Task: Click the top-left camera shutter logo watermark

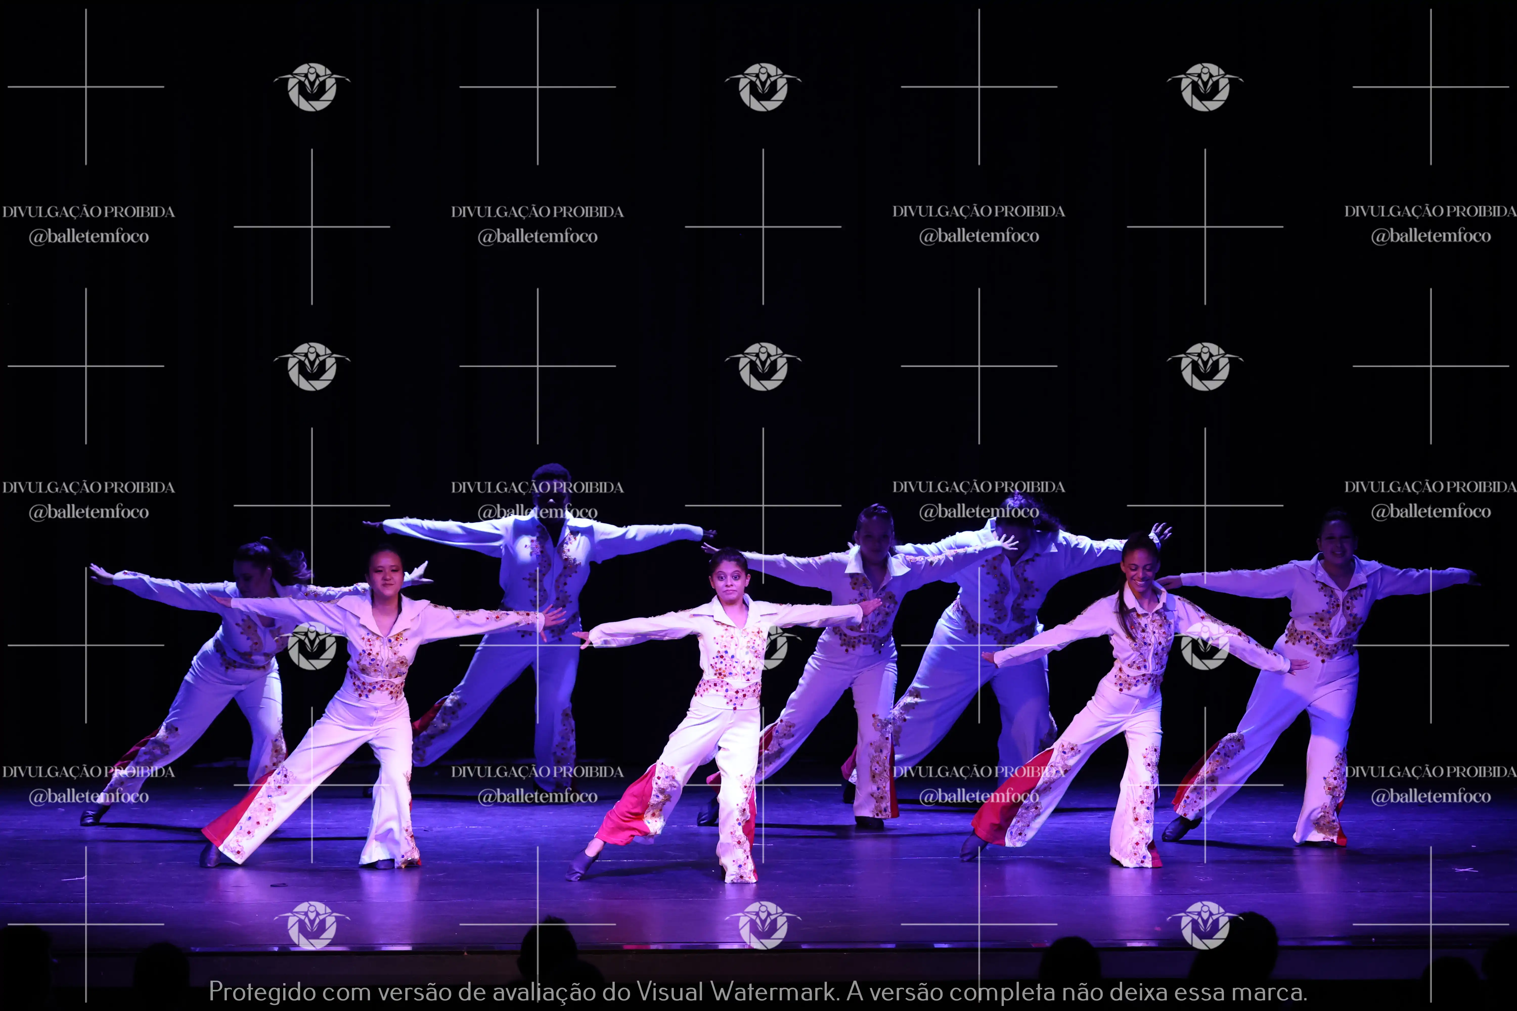Action: point(311,87)
